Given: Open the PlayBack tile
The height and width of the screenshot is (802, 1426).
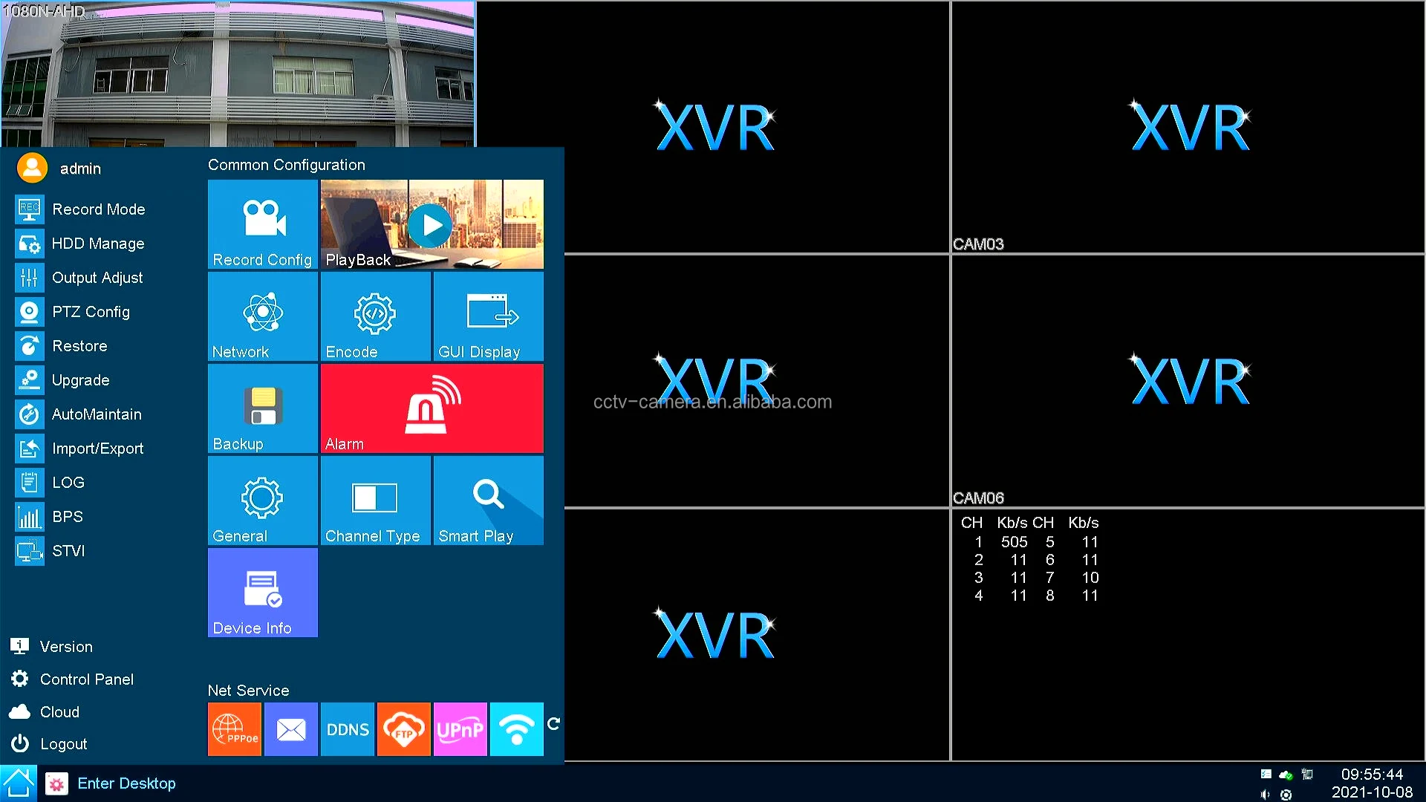Looking at the screenshot, I should (x=432, y=224).
